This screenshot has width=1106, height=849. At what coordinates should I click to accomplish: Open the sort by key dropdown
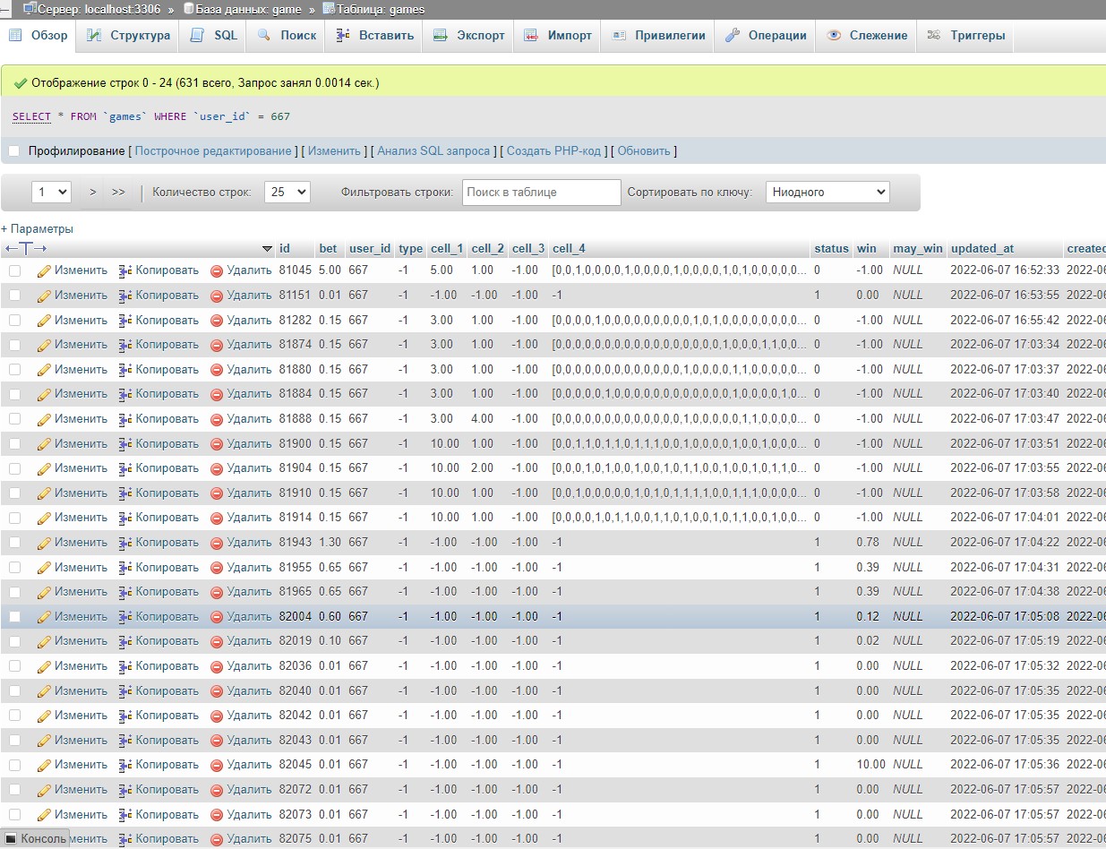[x=827, y=192]
